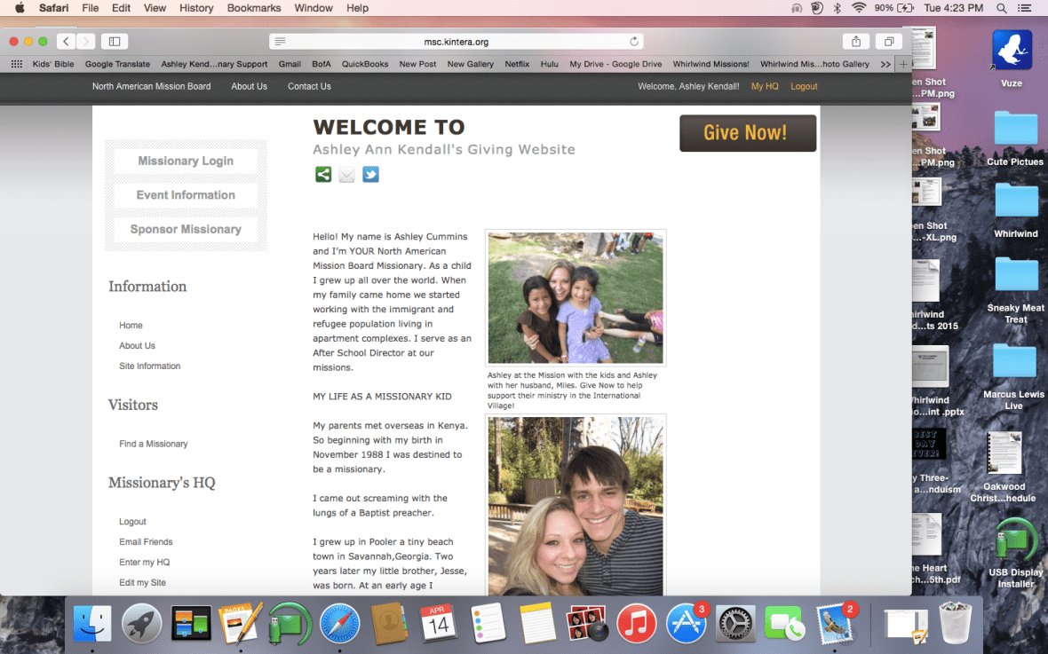Launch the App Store from the Dock
This screenshot has width=1048, height=654.
pyautogui.click(x=686, y=623)
